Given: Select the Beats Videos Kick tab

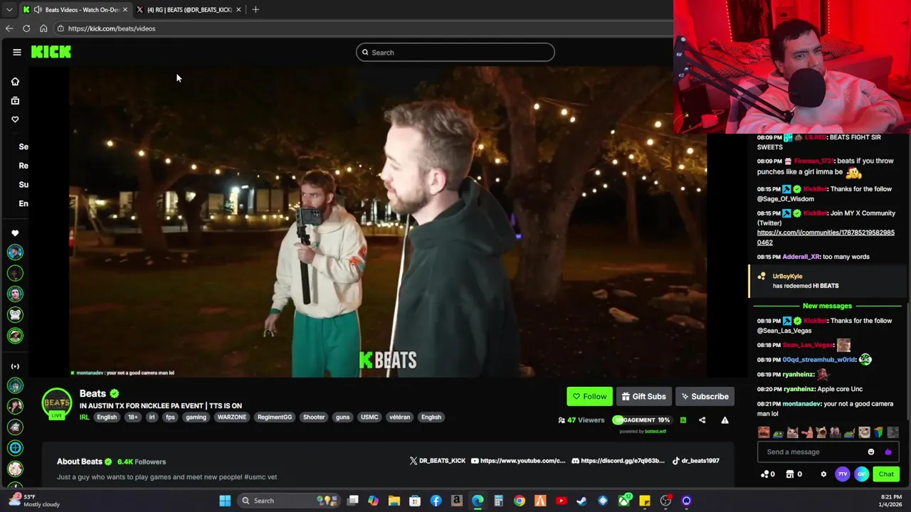Looking at the screenshot, I should pos(75,9).
